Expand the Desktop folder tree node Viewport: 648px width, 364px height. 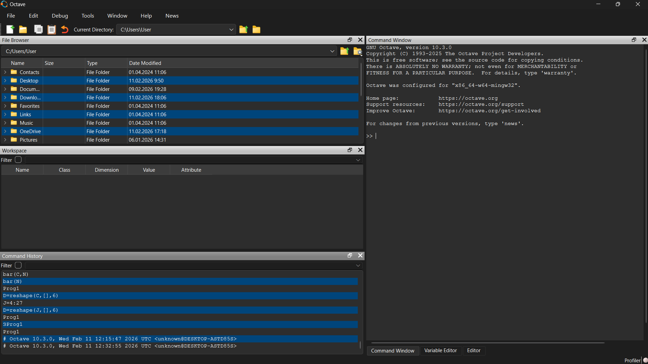point(5,81)
